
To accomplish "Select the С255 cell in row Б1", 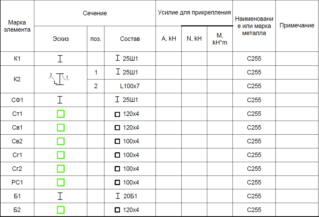I will coord(254,196).
